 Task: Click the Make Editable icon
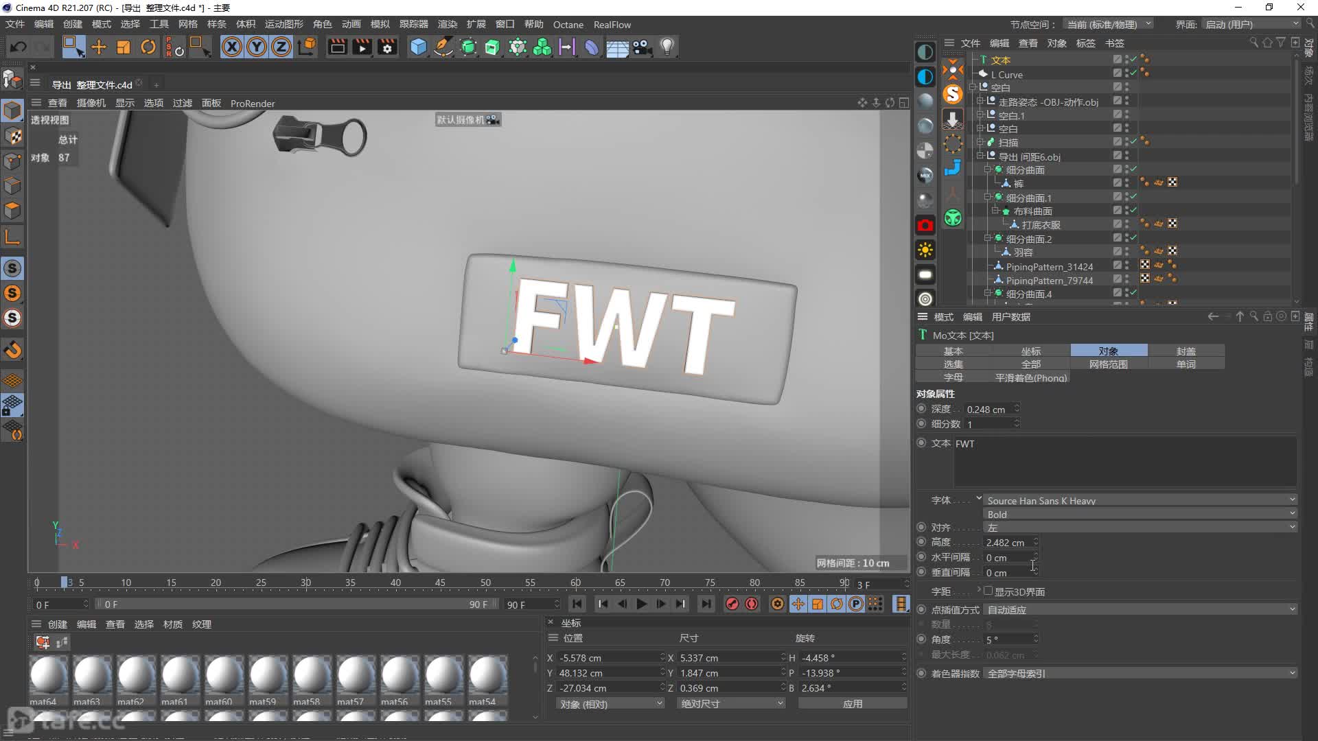(12, 80)
